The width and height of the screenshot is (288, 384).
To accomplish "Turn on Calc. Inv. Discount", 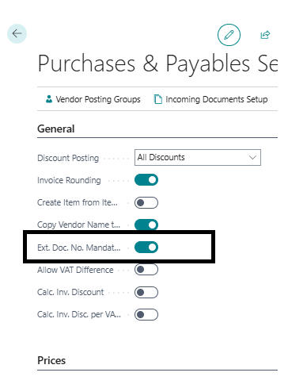I will click(146, 292).
